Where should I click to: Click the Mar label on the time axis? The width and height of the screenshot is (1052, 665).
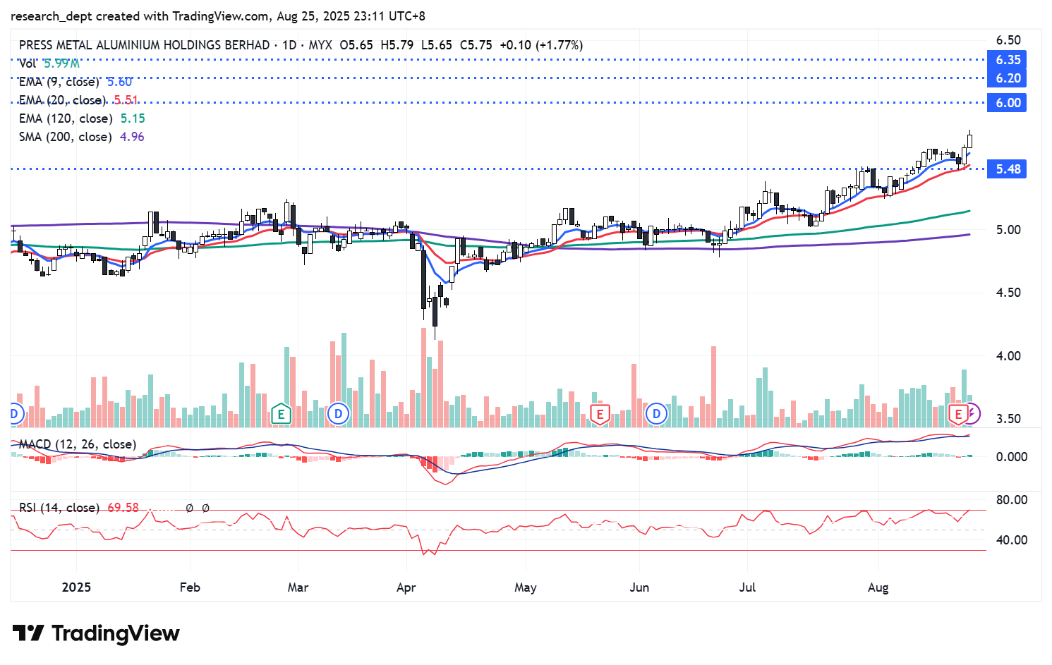coord(298,587)
